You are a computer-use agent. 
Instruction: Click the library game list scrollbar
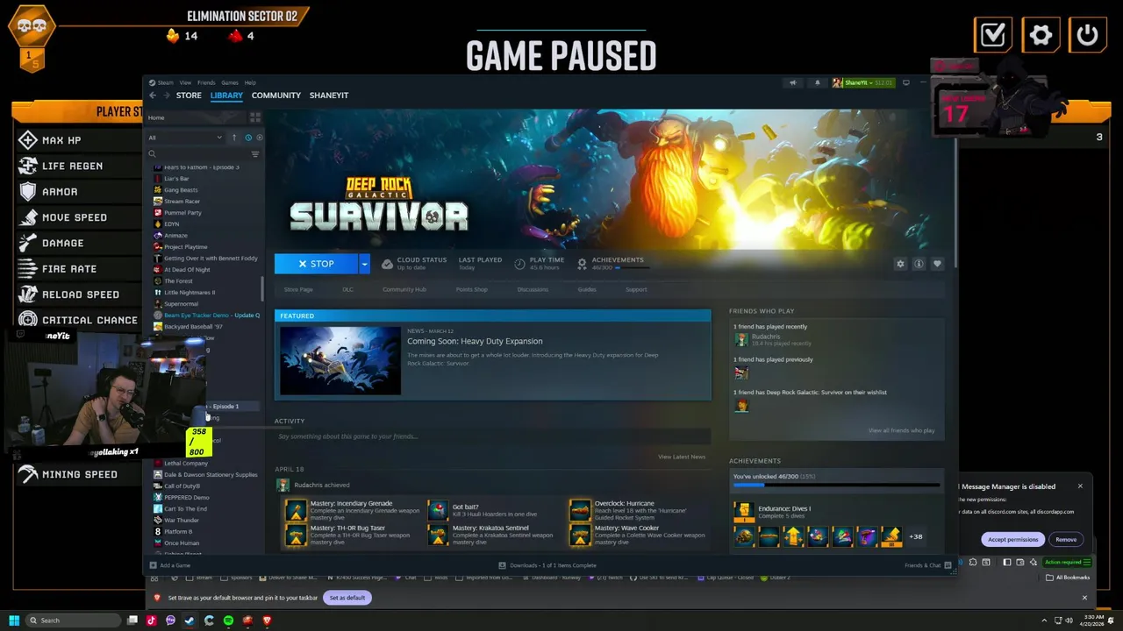[x=262, y=289]
